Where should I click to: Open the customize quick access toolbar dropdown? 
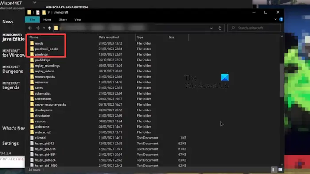(49, 13)
